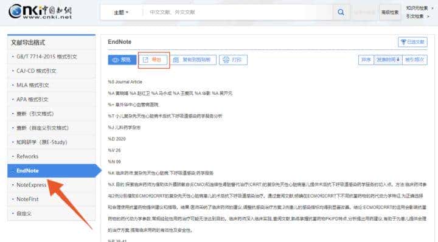Click the %A authors line
The width and height of the screenshot is (438, 242).
click(x=170, y=93)
